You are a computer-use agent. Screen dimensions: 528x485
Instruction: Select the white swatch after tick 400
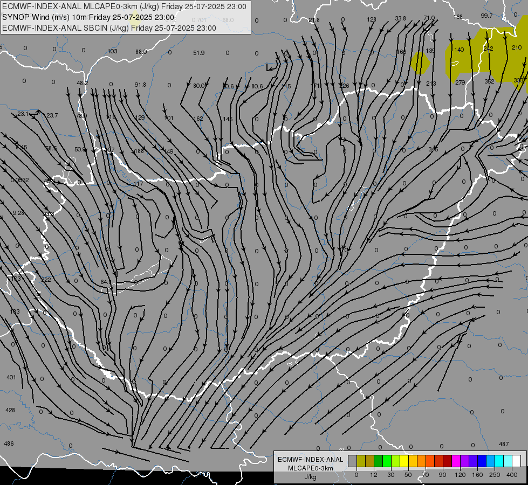point(516,461)
